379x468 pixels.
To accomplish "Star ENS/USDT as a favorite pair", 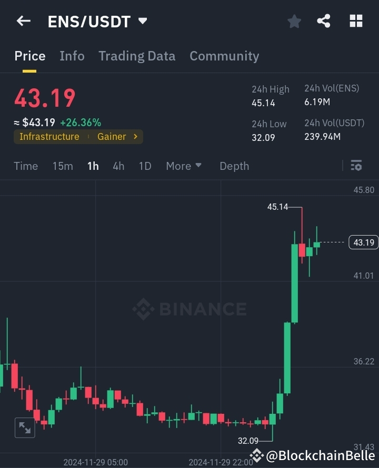I will (x=294, y=21).
